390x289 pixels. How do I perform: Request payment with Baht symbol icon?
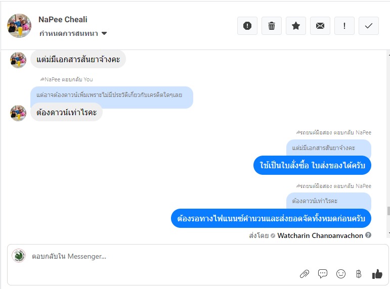[359, 274]
